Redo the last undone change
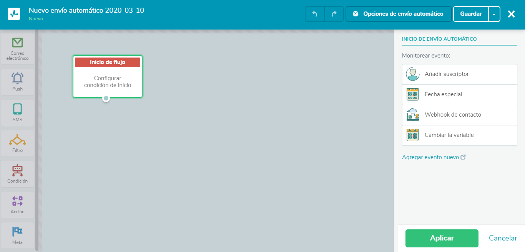This screenshot has width=525, height=252. [334, 14]
